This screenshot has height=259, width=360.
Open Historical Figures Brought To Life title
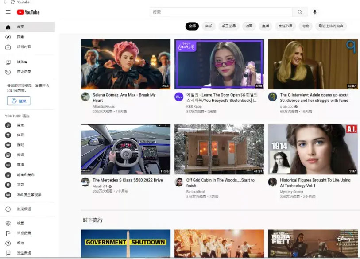315,183
